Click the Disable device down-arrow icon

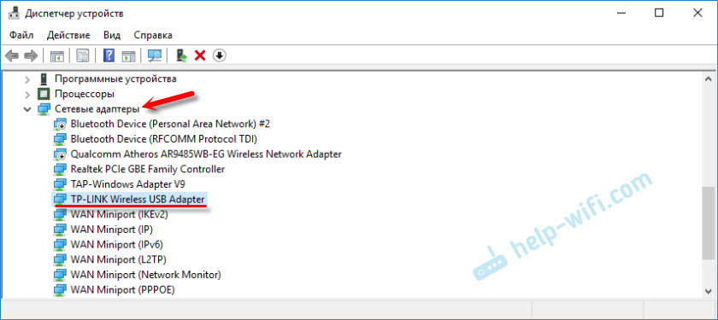click(x=220, y=55)
